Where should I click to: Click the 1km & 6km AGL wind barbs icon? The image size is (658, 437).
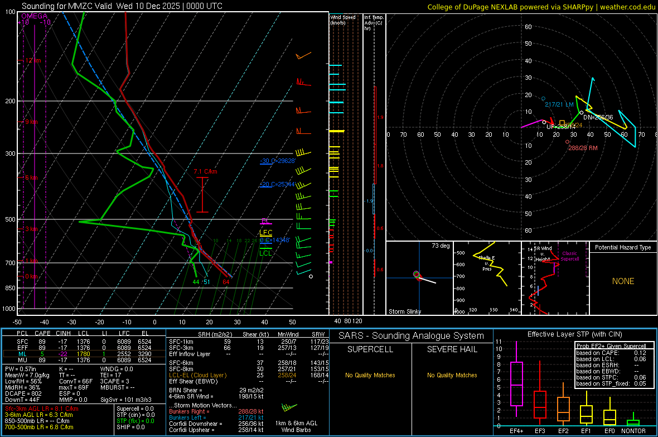coord(289,407)
